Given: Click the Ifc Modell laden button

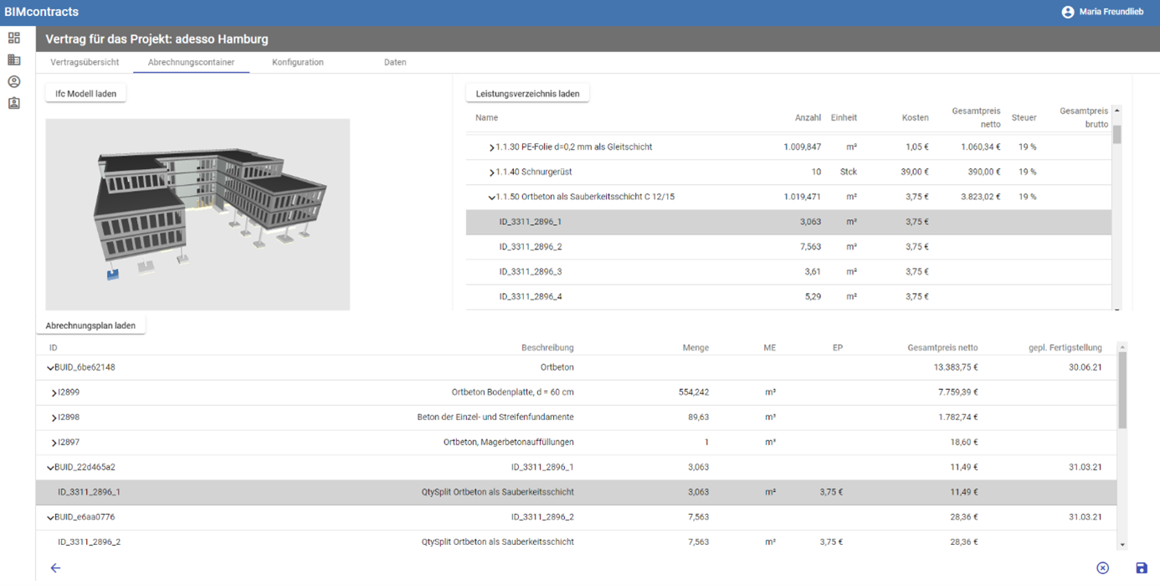Looking at the screenshot, I should pos(85,93).
